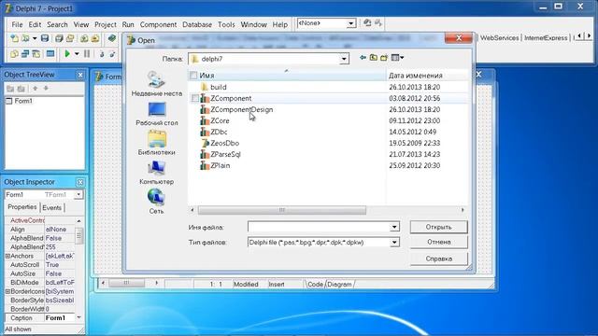The width and height of the screenshot is (598, 336).
Task: Select the build folder
Action: [x=219, y=87]
